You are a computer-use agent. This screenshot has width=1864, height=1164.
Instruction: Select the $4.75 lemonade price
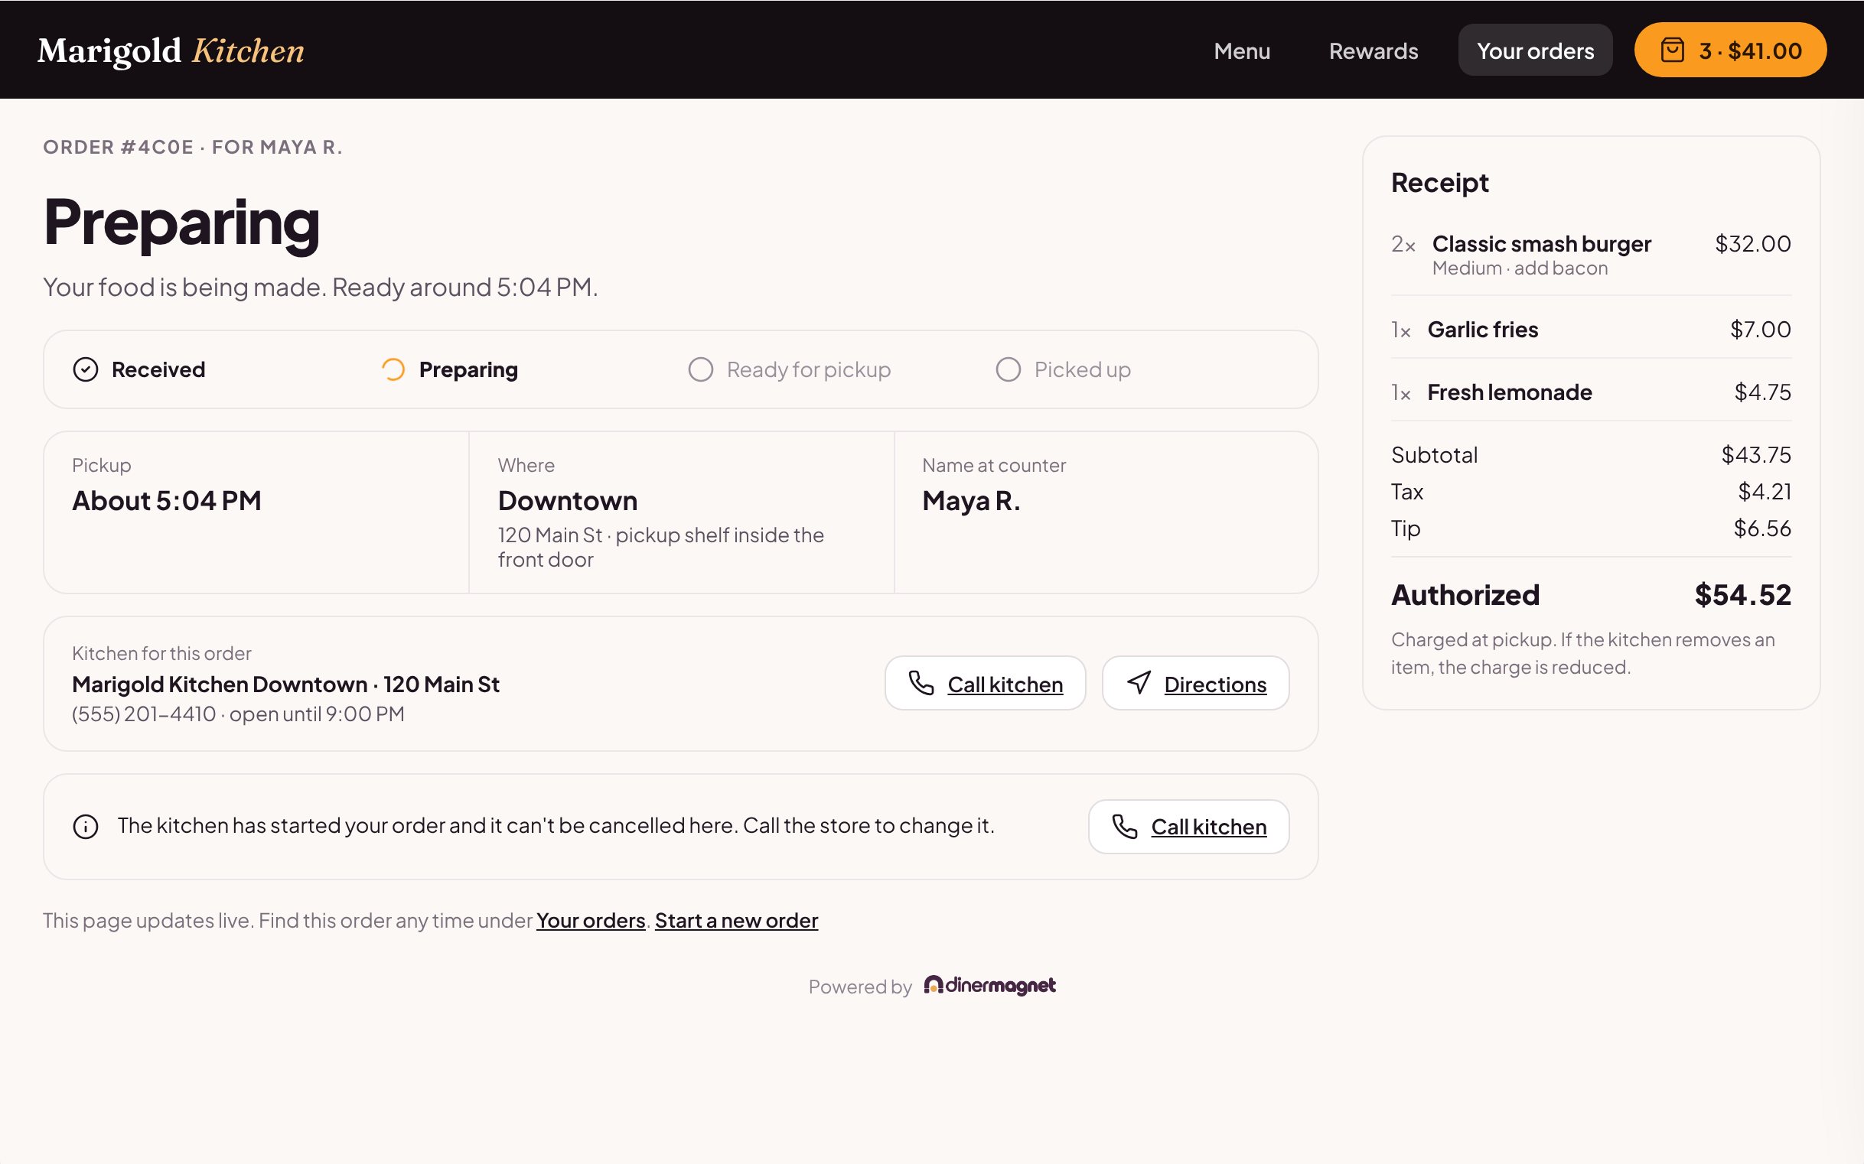click(1762, 392)
